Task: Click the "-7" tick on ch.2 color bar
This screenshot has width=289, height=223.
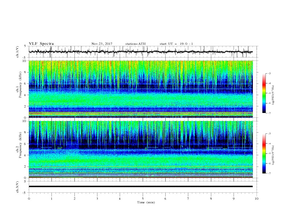Action: tap(269, 173)
